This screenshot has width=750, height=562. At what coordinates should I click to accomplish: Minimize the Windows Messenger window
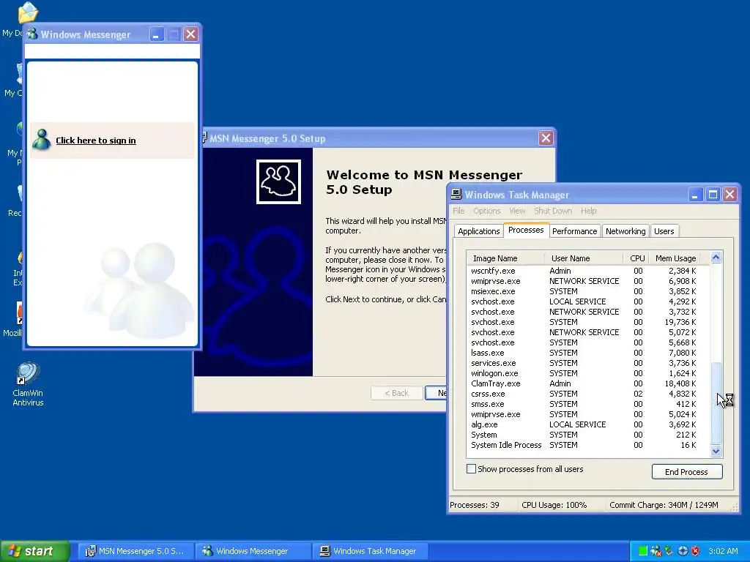click(157, 34)
